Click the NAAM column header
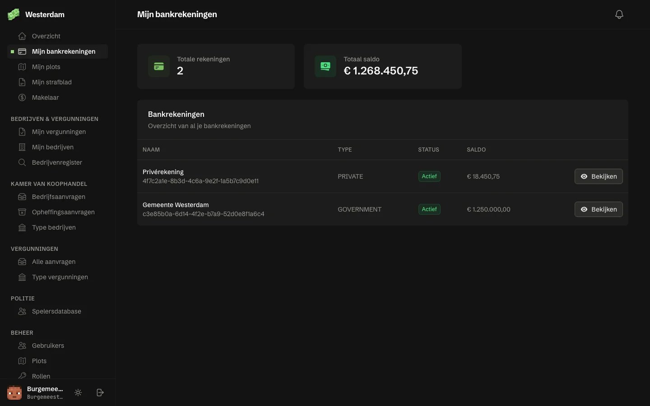The height and width of the screenshot is (406, 650). pyautogui.click(x=151, y=150)
